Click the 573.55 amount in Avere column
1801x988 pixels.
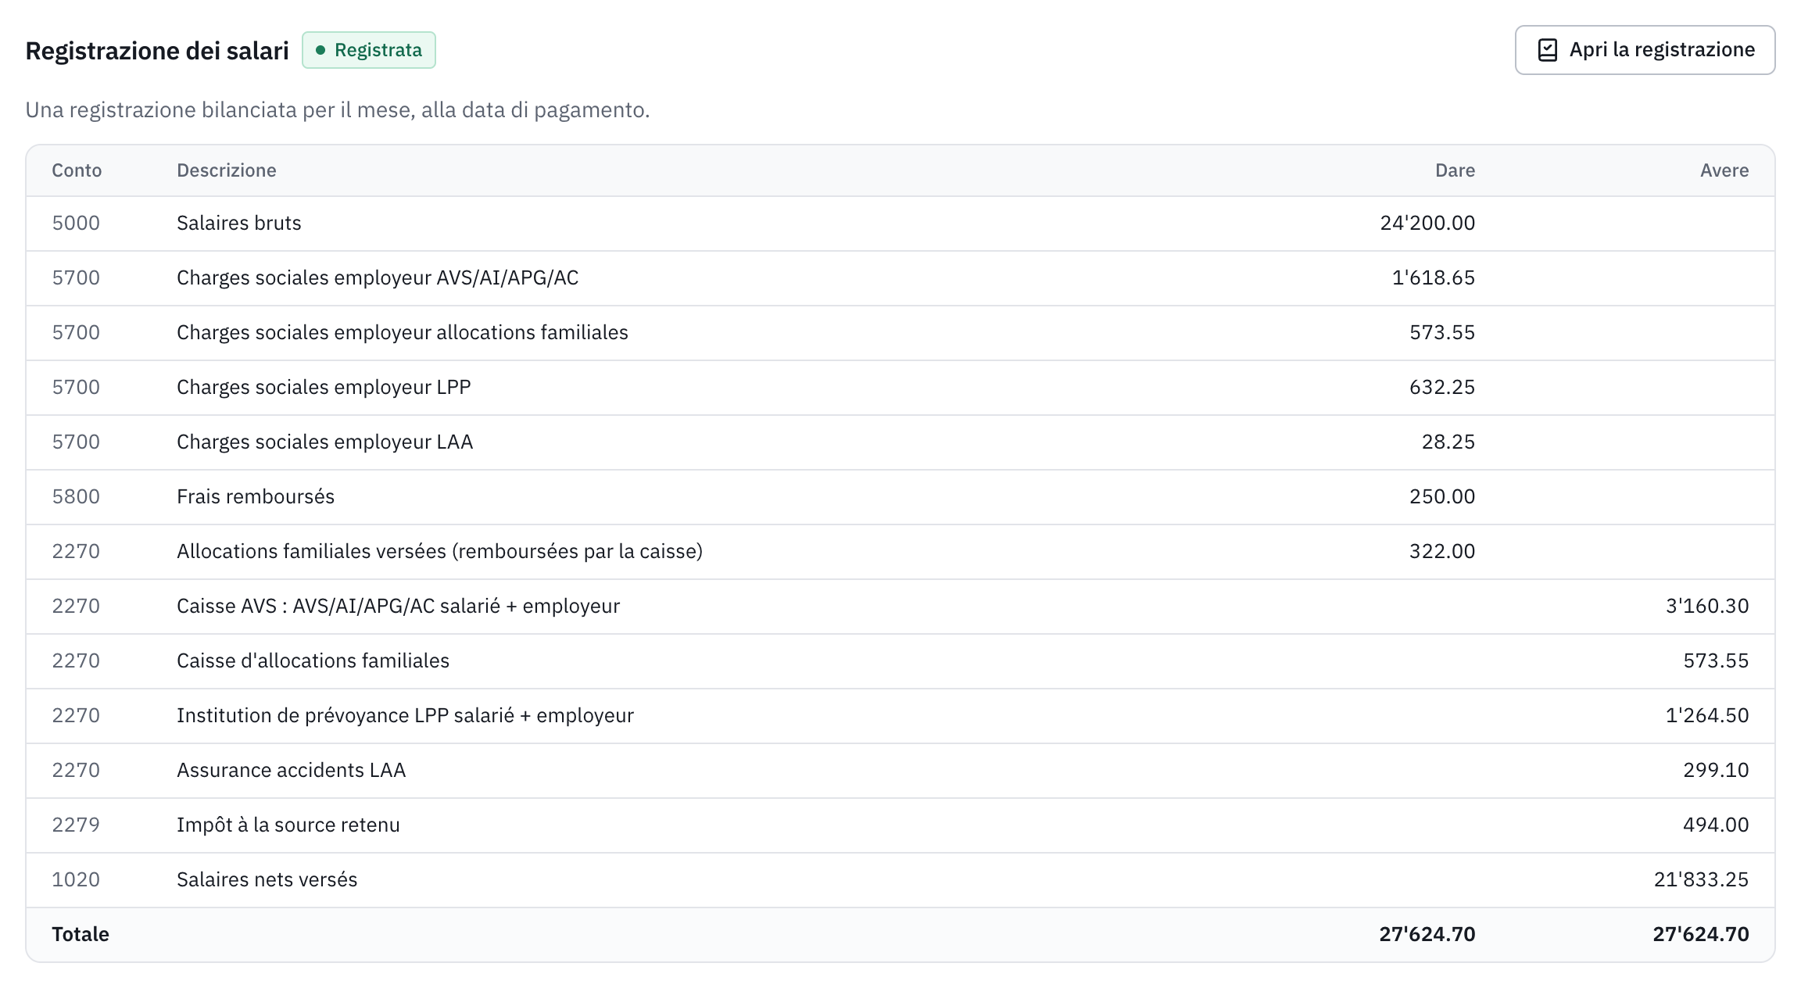pos(1716,660)
